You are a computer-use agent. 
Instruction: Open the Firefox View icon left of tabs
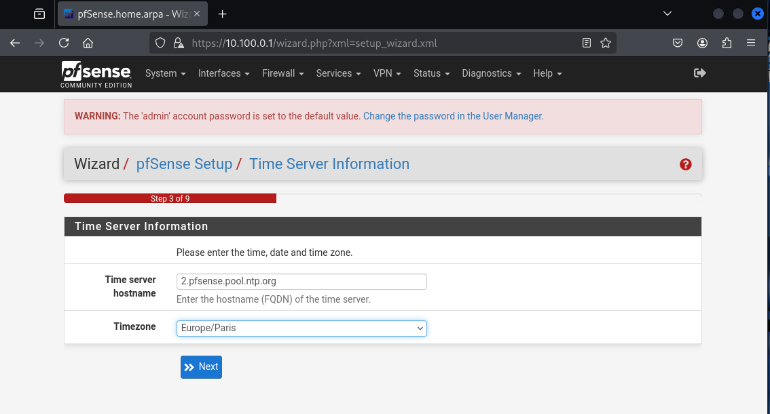click(39, 14)
